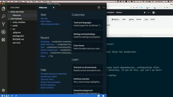Screen dimensions: 173x97
Task: Click the sync status bar icon
Action: (x=12, y=96)
